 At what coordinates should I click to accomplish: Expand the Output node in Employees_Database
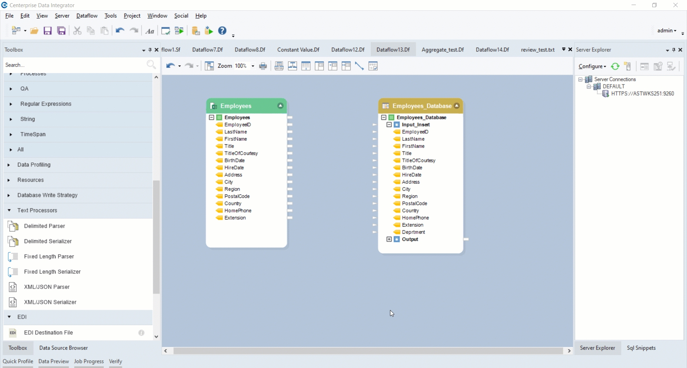click(389, 239)
